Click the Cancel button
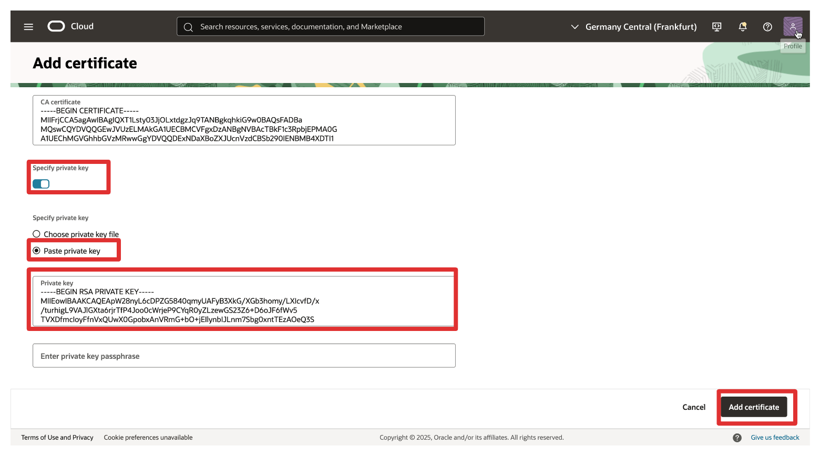The image size is (820, 456). pyautogui.click(x=693, y=407)
